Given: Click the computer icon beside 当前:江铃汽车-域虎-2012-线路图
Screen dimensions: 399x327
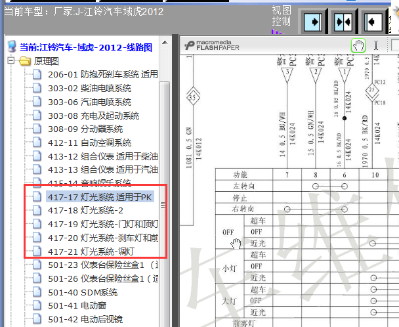Looking at the screenshot, I should point(12,47).
